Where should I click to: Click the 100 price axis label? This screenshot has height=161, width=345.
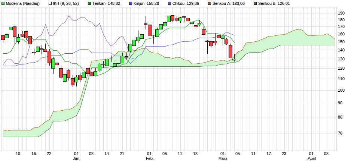coord(341,90)
